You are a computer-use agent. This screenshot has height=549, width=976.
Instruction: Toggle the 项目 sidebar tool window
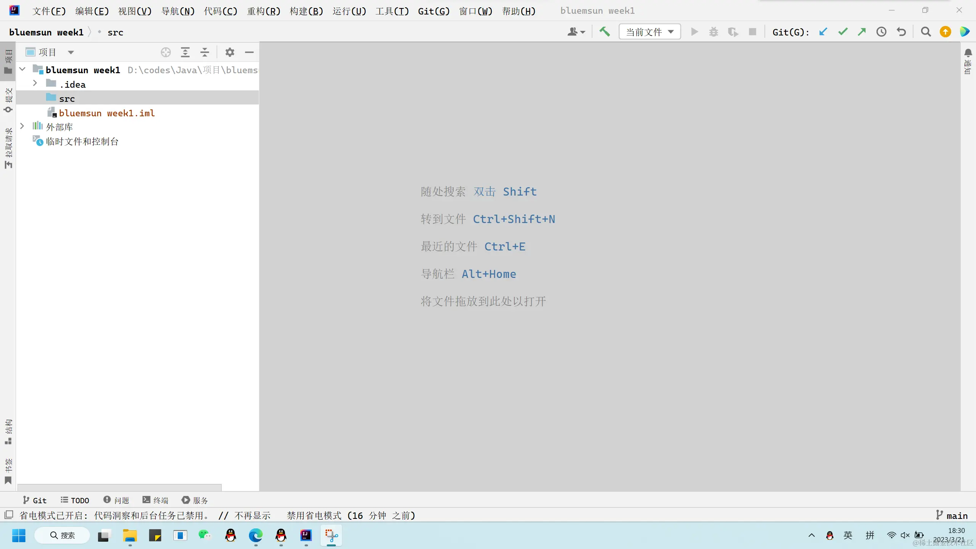(x=8, y=61)
